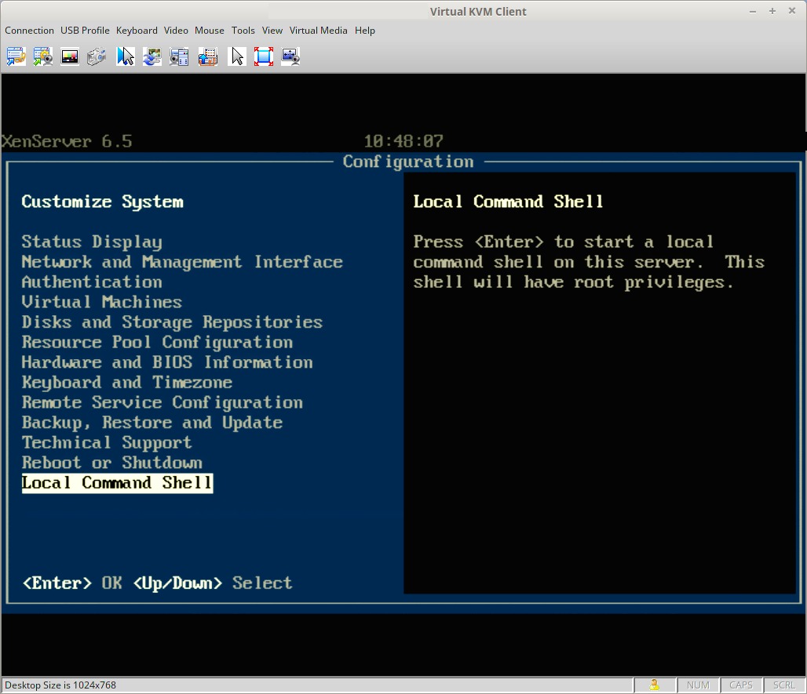Click the Configuration panel title
The image size is (807, 694).
point(408,162)
